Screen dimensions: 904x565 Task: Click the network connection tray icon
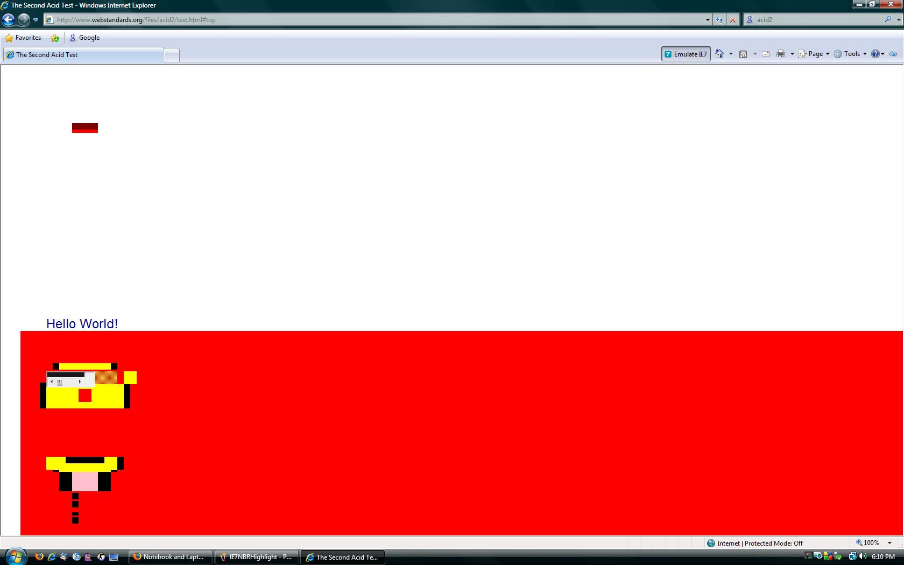(853, 556)
